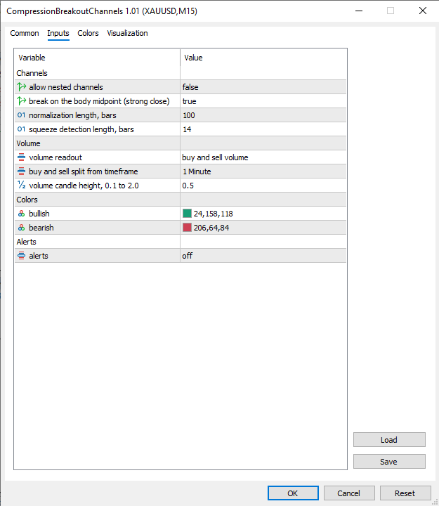Select the allow nested channels label
This screenshot has height=506, width=439.
coord(66,87)
